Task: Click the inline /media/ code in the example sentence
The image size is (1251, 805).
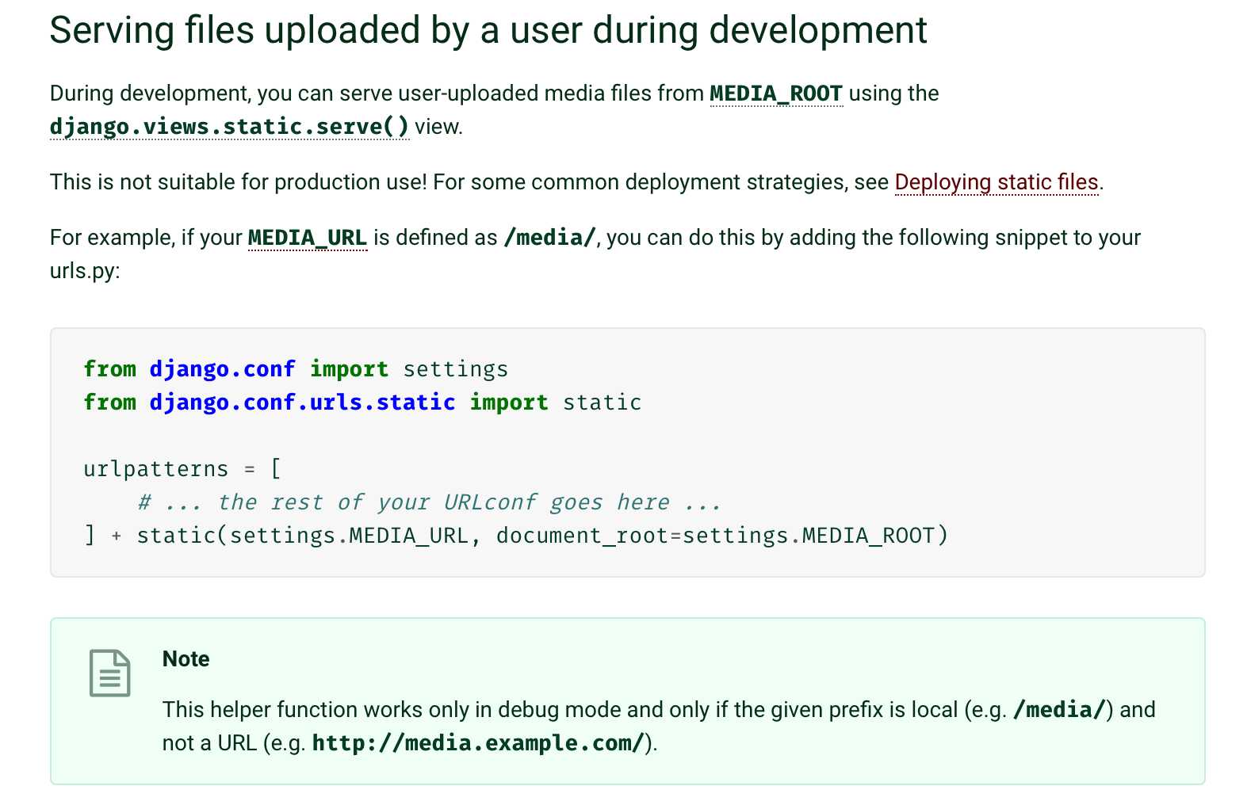Action: coord(549,238)
